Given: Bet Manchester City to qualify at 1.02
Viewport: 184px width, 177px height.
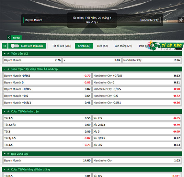Looking at the screenshot, I should point(137,161).
